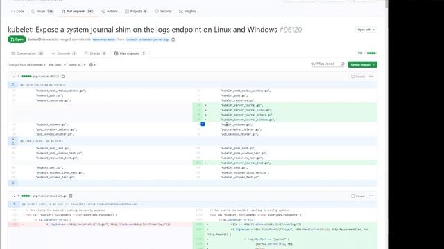Click the green Review changes button
Image resolution: width=444 pixels, height=249 pixels.
pyautogui.click(x=362, y=64)
